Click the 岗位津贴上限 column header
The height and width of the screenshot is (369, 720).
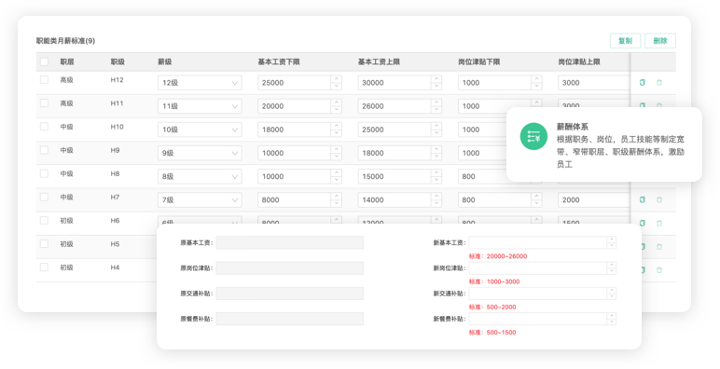[x=579, y=61]
